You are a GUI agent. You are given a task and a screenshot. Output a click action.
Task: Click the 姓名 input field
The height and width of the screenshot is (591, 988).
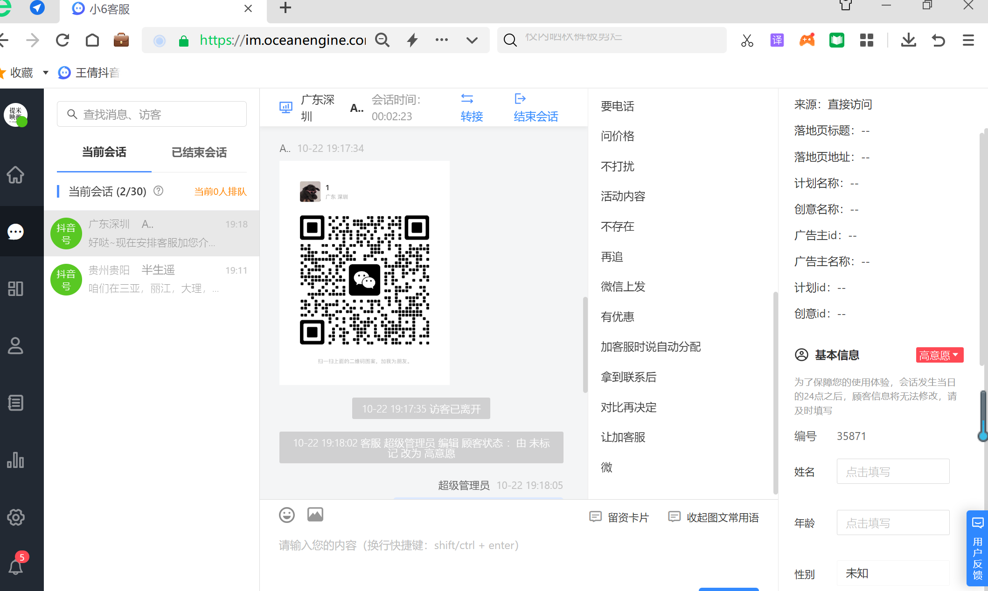[893, 471]
